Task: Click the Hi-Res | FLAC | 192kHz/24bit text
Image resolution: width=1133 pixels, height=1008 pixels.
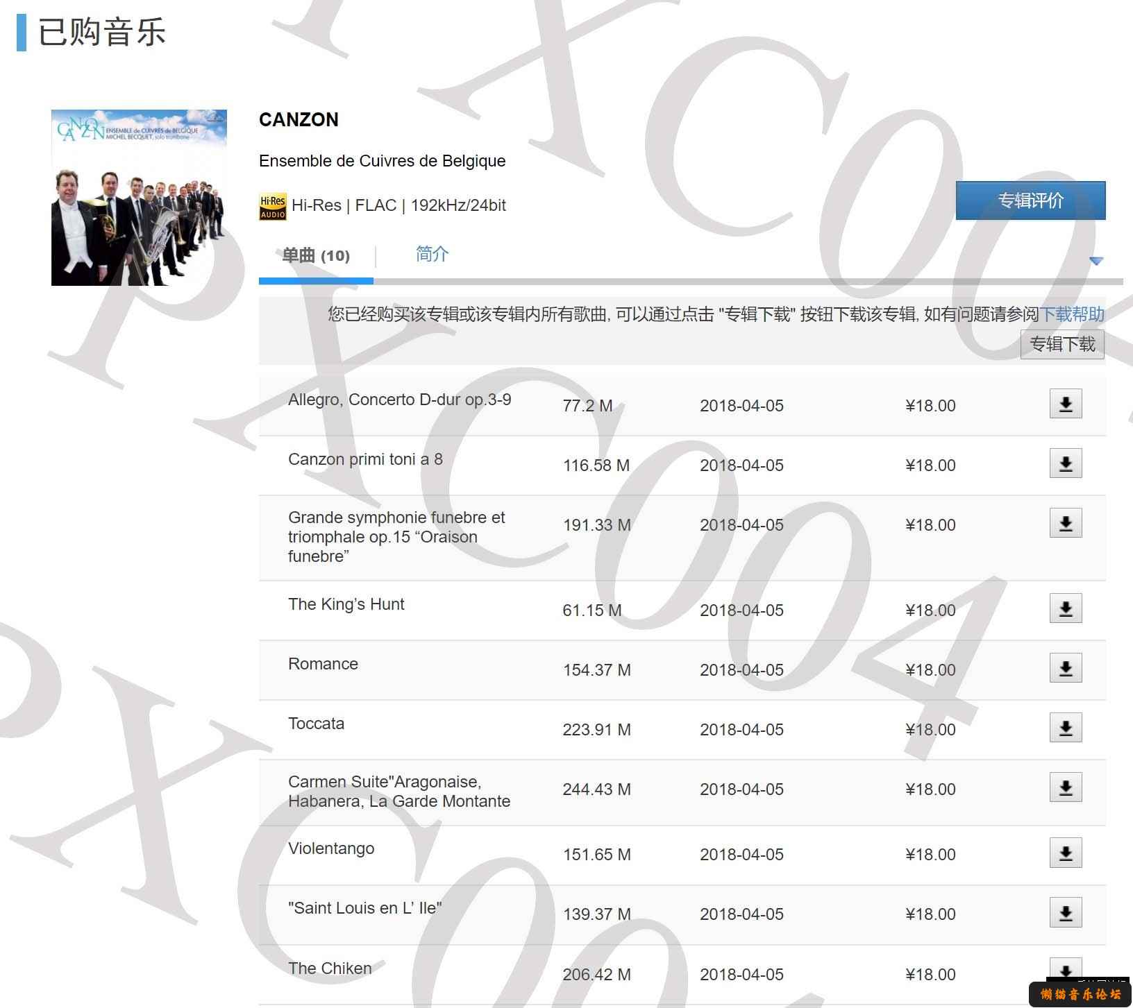Action: tap(398, 205)
